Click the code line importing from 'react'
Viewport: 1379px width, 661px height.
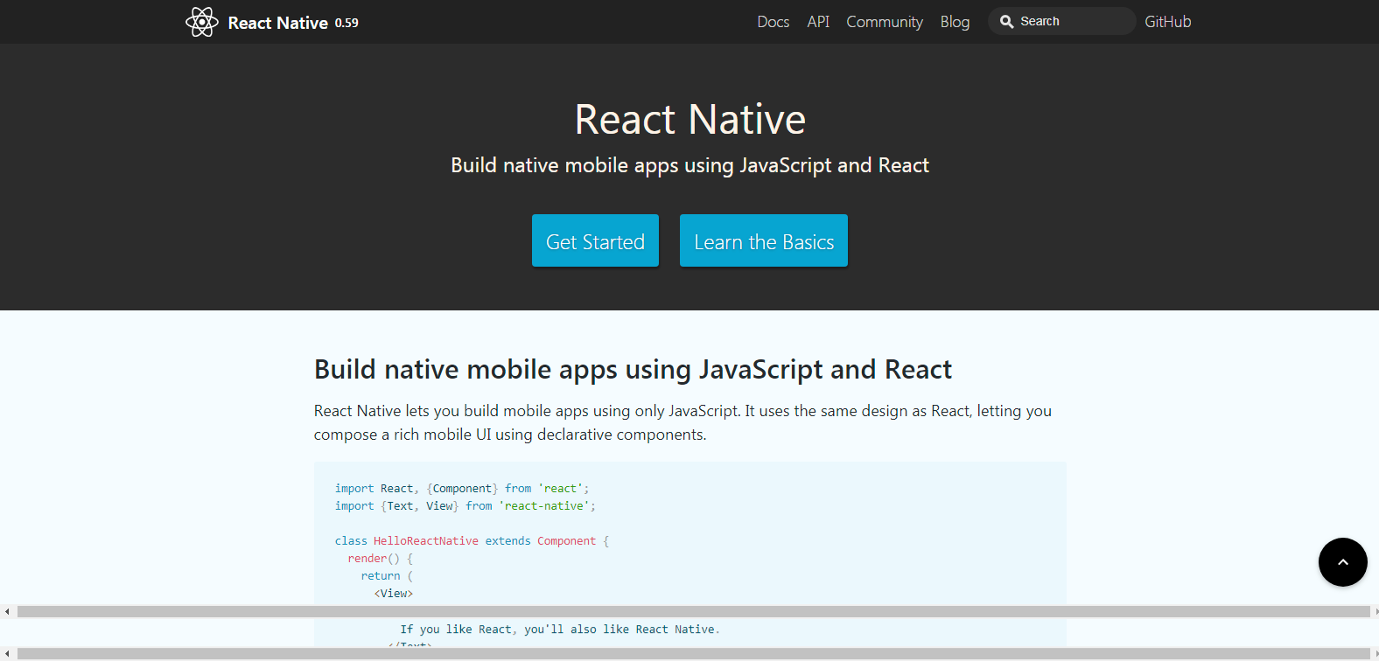[x=462, y=489]
